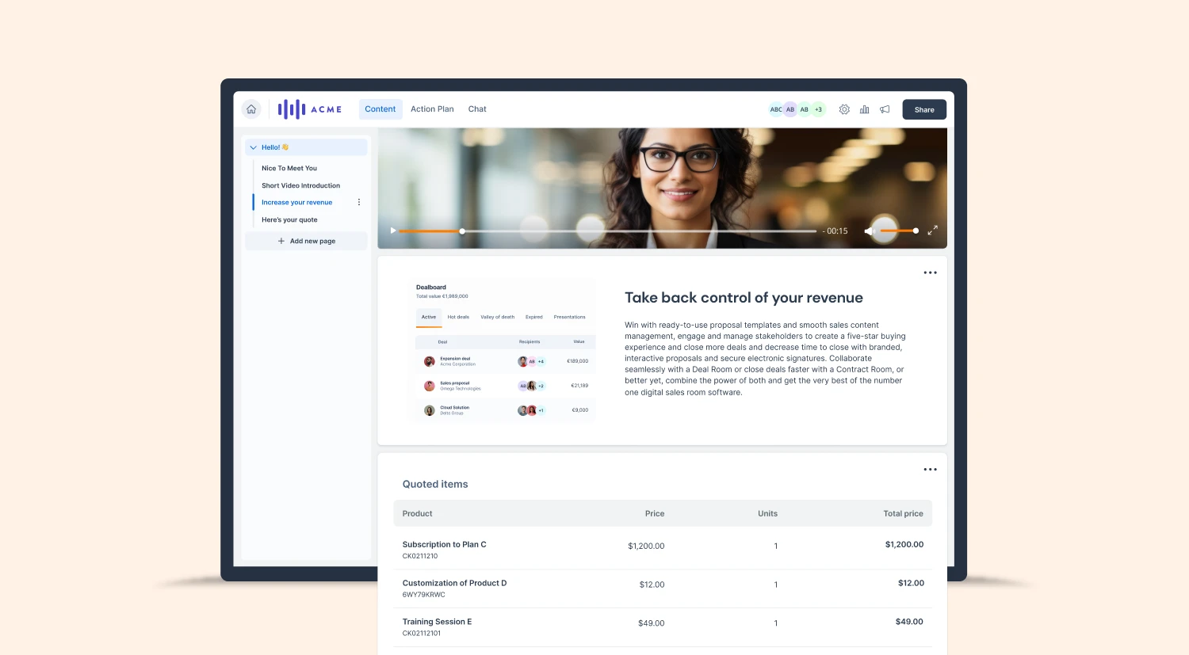
Task: Switch to the Content tab
Action: 380,109
